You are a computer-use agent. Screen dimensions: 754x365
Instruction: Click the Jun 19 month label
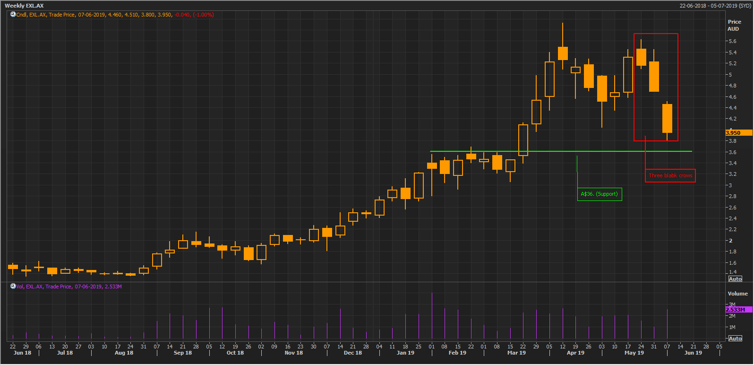[693, 353]
